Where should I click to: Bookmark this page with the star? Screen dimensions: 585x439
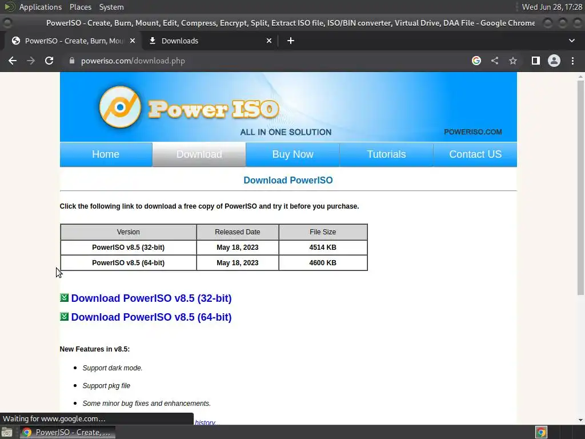513,61
